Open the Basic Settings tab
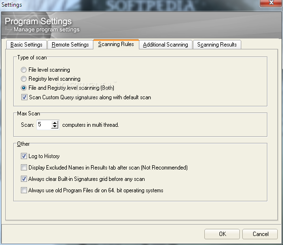The image size is (283, 245). click(x=27, y=45)
